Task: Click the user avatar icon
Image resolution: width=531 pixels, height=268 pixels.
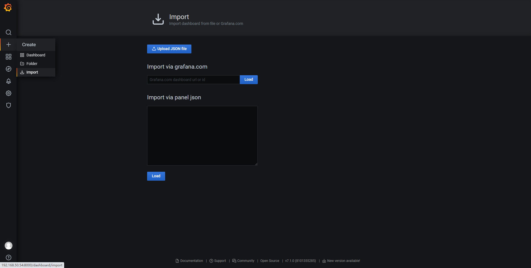Action: pos(9,245)
